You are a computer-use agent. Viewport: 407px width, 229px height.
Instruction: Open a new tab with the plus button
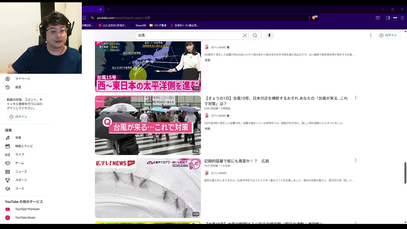[108, 9]
